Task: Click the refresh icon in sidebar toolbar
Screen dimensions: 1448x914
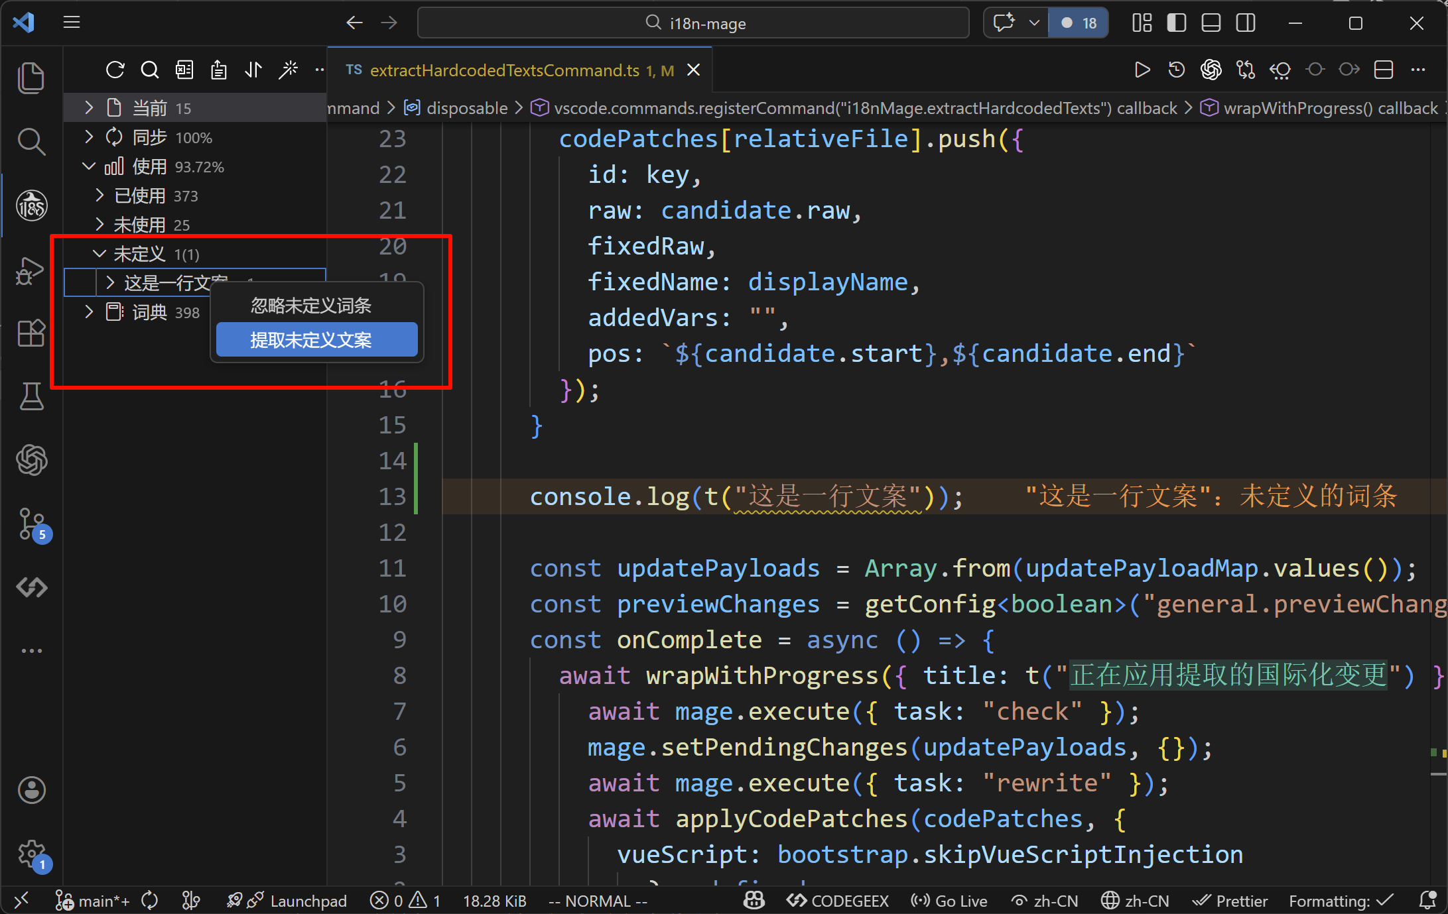Action: (115, 70)
